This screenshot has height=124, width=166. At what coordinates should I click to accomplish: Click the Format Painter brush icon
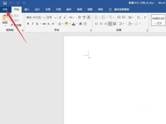click(x=12, y=25)
